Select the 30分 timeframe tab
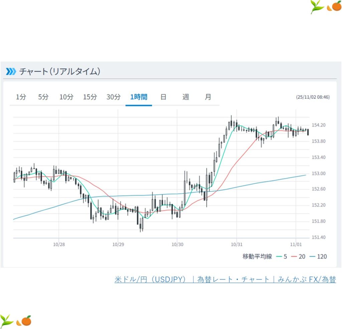342x329 pixels. (113, 97)
